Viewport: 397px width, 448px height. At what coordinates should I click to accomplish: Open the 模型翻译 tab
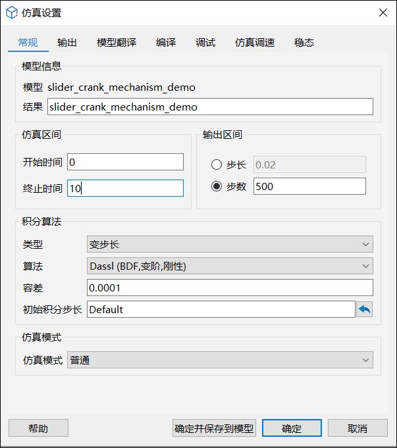click(117, 43)
